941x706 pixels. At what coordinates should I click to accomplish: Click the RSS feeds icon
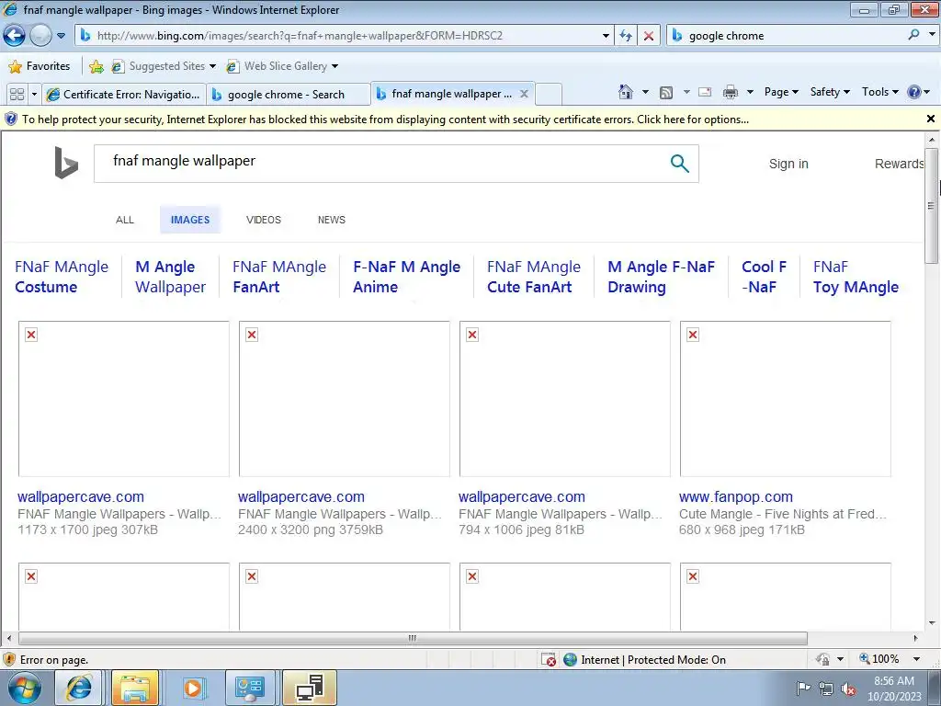(666, 92)
